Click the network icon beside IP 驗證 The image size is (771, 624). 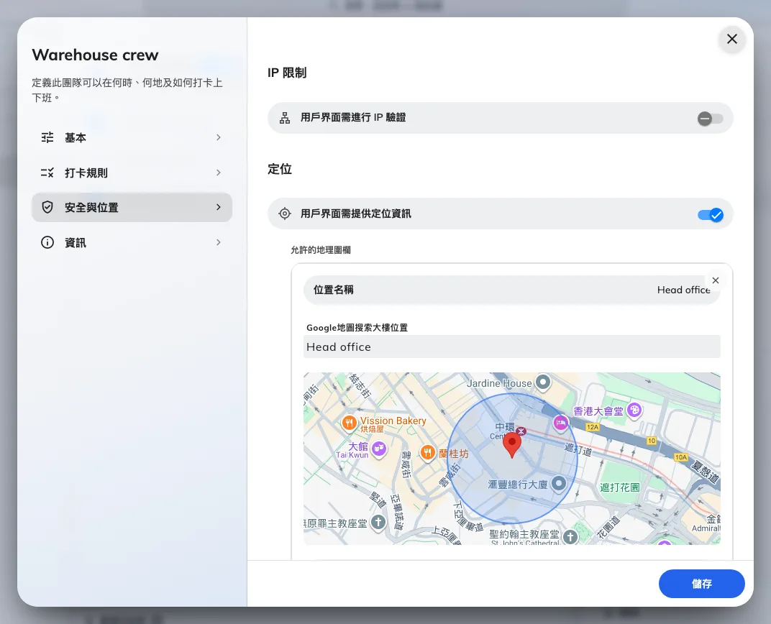coord(285,118)
